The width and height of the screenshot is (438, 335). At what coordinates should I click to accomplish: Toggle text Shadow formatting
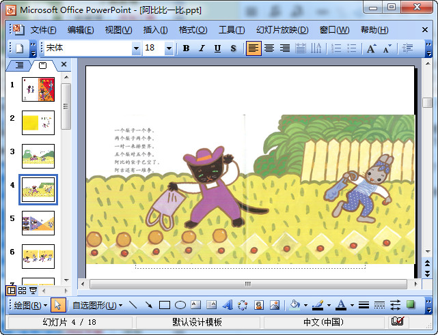pos(233,48)
